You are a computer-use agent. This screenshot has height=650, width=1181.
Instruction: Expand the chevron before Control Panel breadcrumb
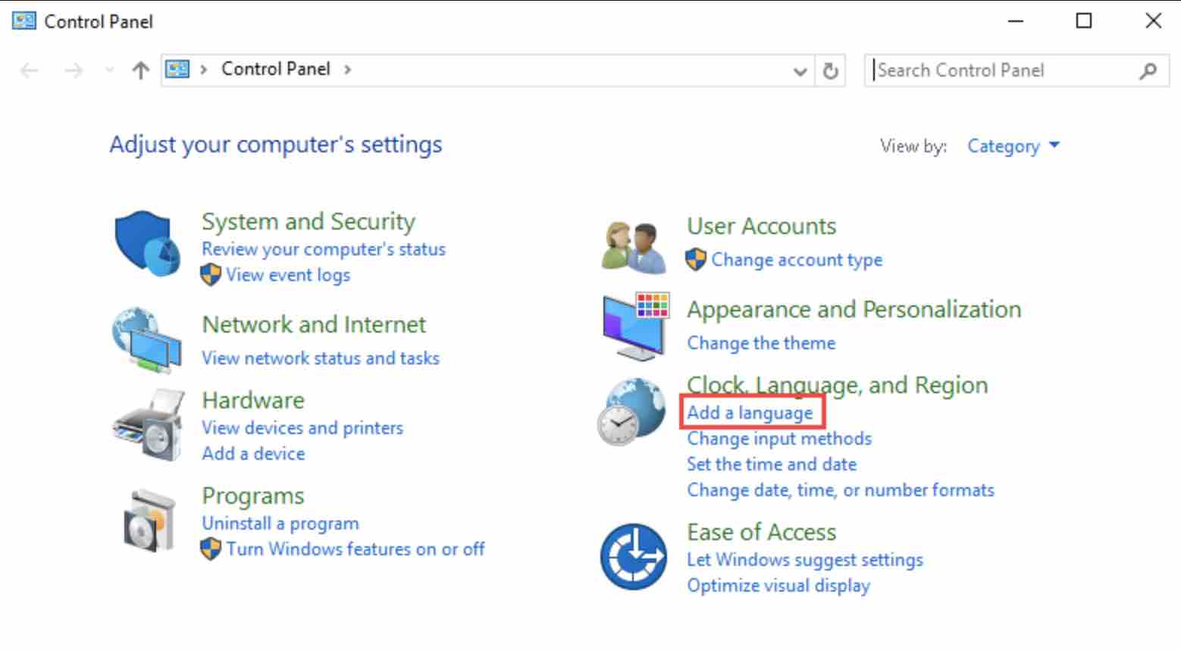click(203, 70)
